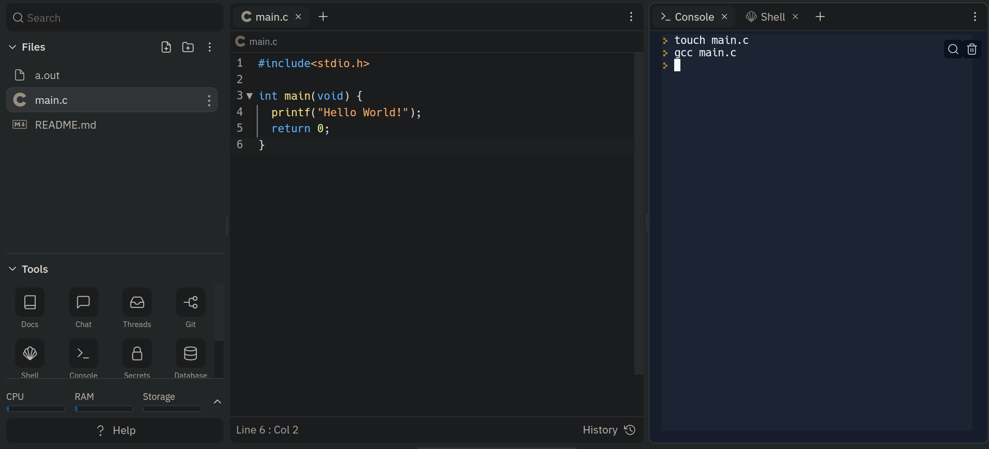This screenshot has height=449, width=989.
Task: Fold the main function at line 3
Action: [250, 96]
